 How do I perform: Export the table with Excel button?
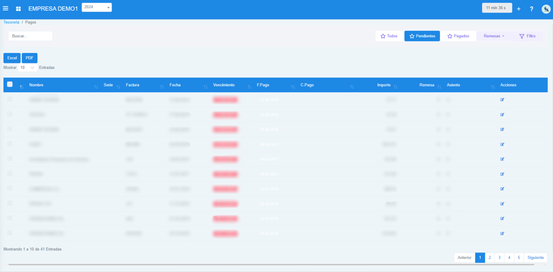(x=12, y=58)
